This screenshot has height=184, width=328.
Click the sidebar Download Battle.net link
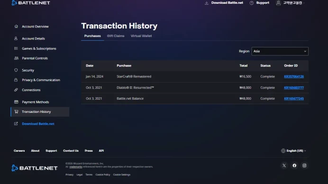(x=38, y=124)
